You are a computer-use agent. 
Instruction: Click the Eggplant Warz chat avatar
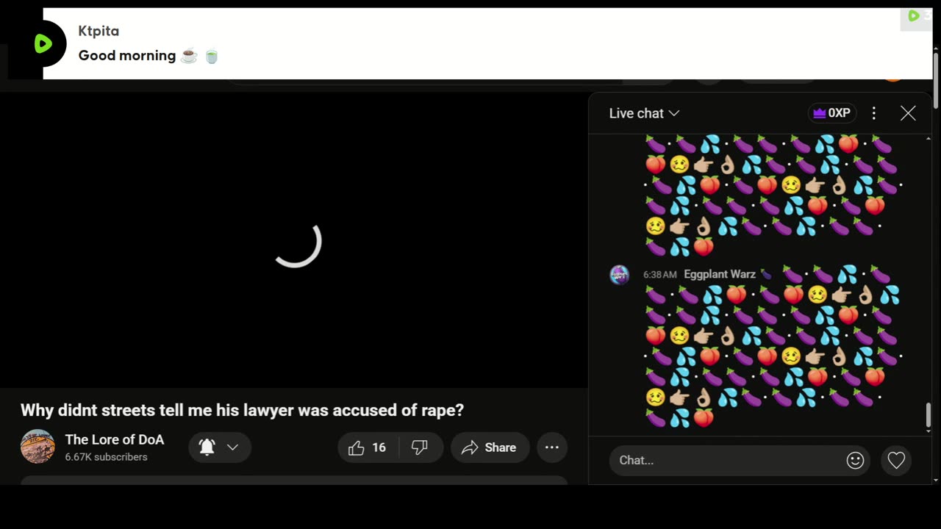coord(620,275)
